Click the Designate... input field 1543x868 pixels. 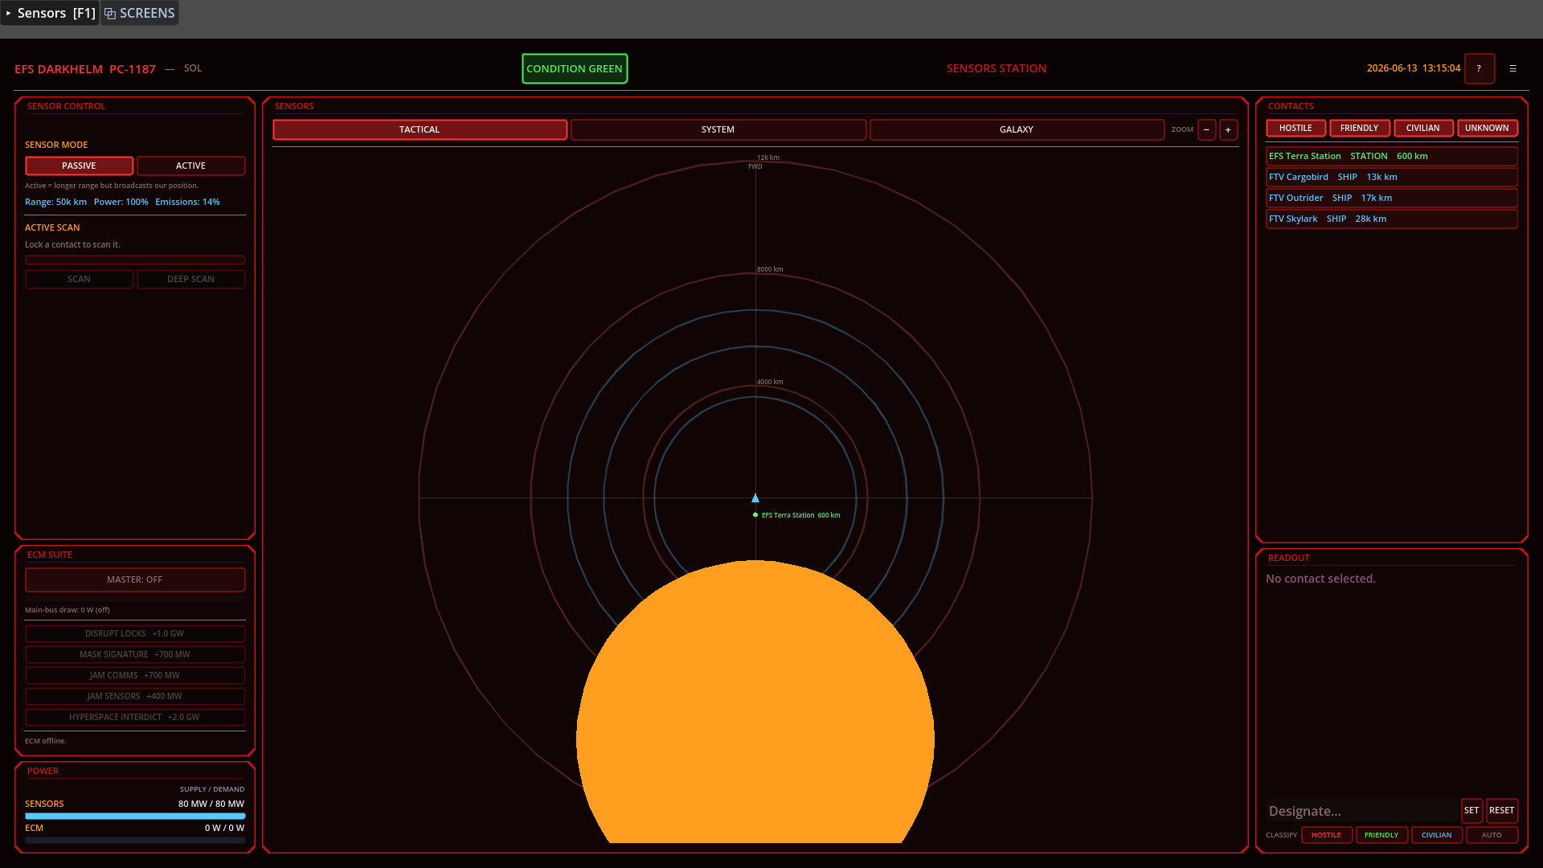tap(1361, 811)
